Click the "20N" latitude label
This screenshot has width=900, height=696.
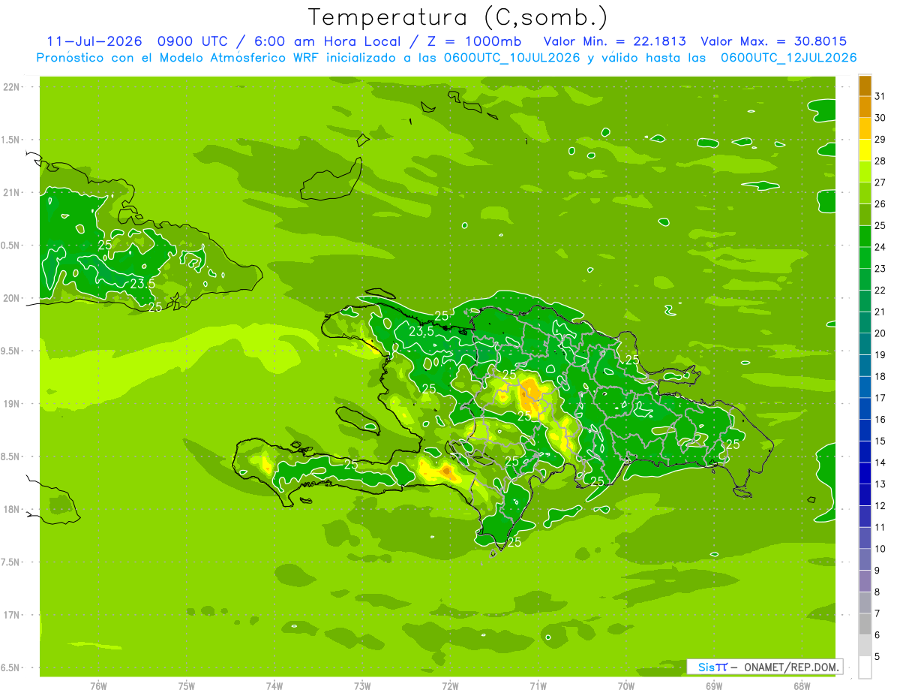(11, 298)
